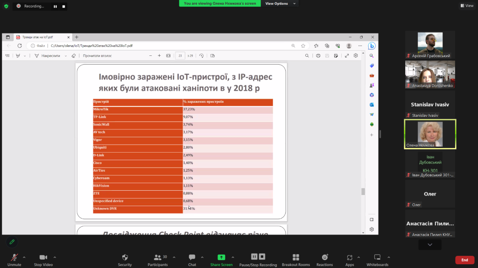Open View Options dropdown
The width and height of the screenshot is (478, 268).
click(280, 3)
